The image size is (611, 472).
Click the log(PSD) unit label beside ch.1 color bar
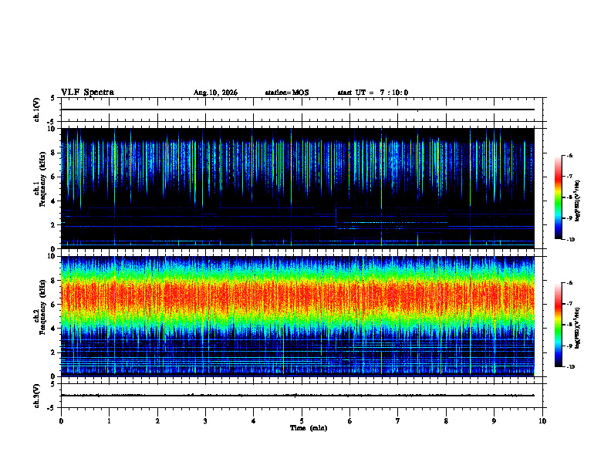coord(578,201)
